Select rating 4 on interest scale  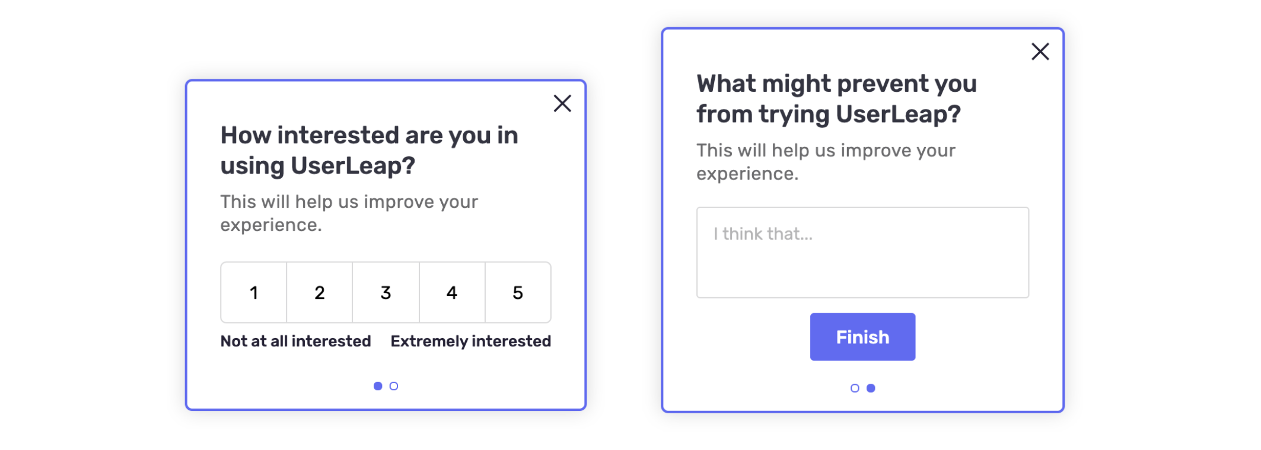tap(452, 292)
